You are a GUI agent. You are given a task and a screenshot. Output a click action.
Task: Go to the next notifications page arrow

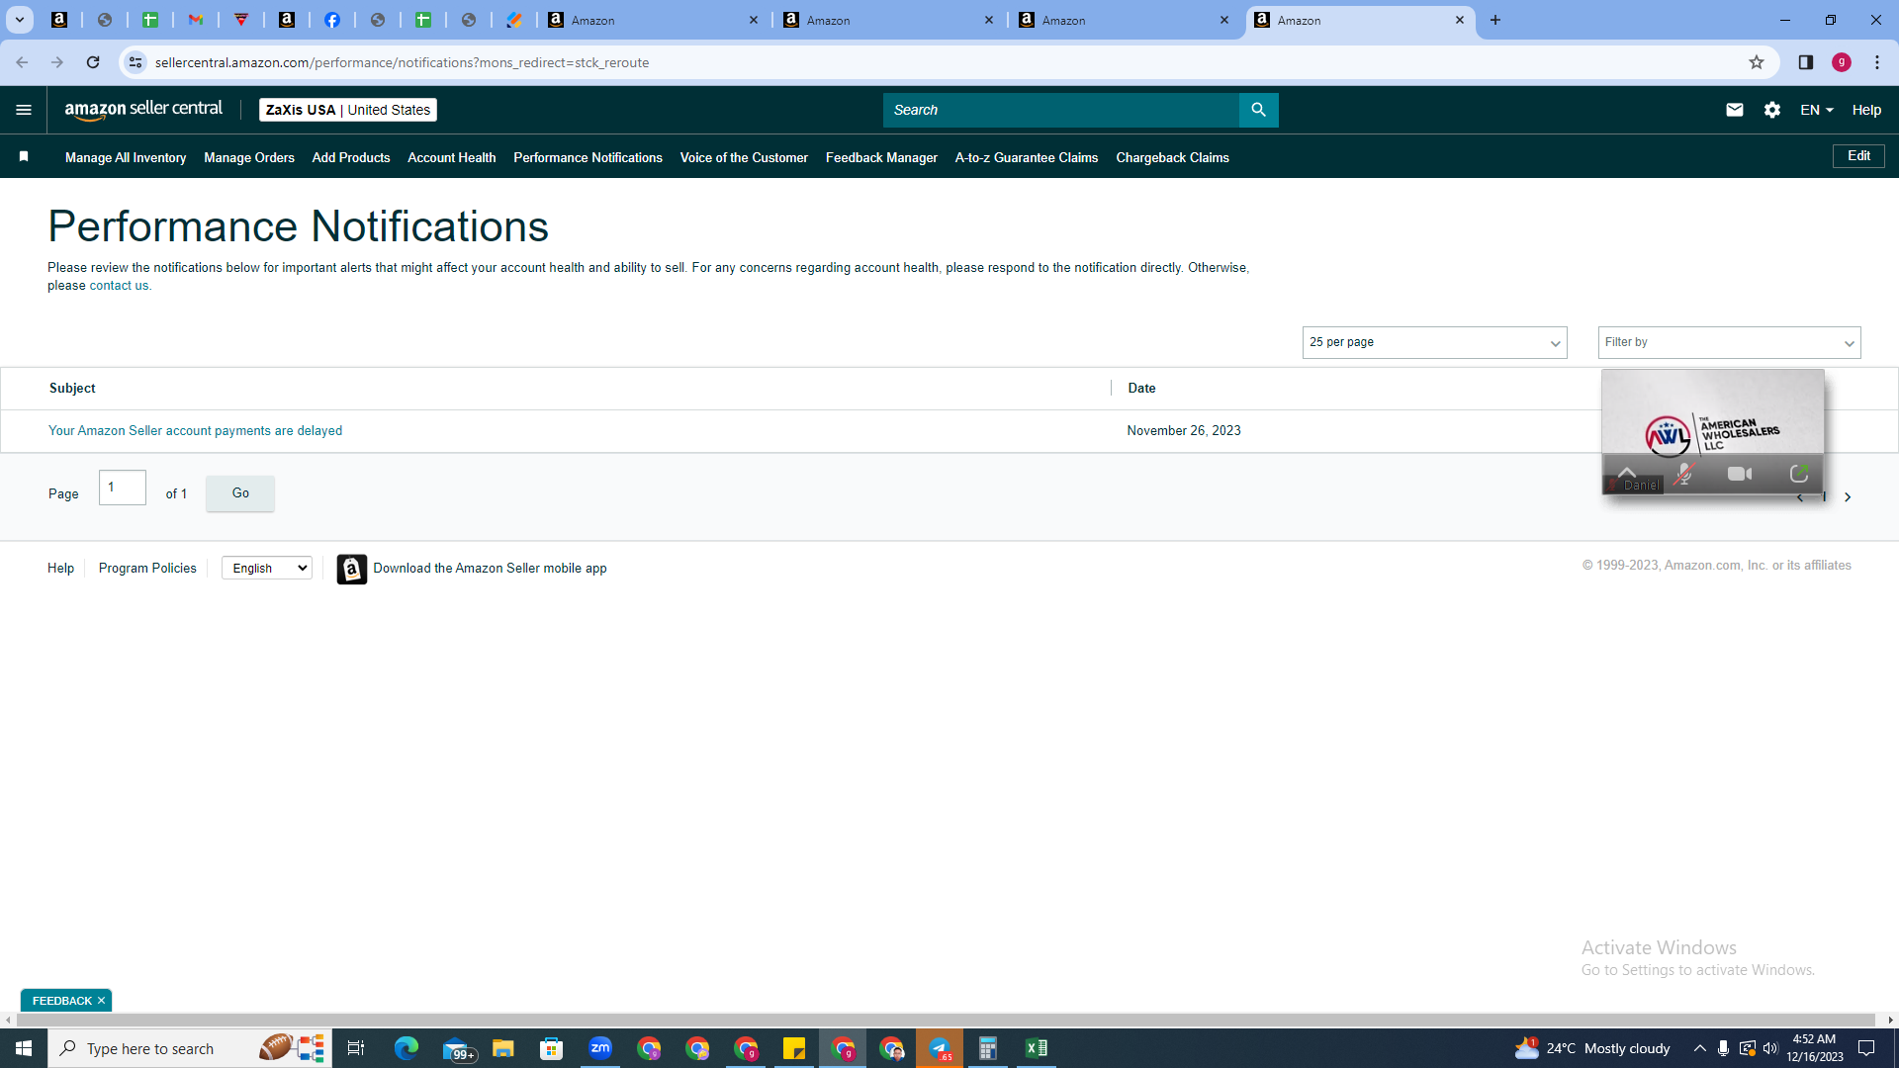[x=1848, y=497]
